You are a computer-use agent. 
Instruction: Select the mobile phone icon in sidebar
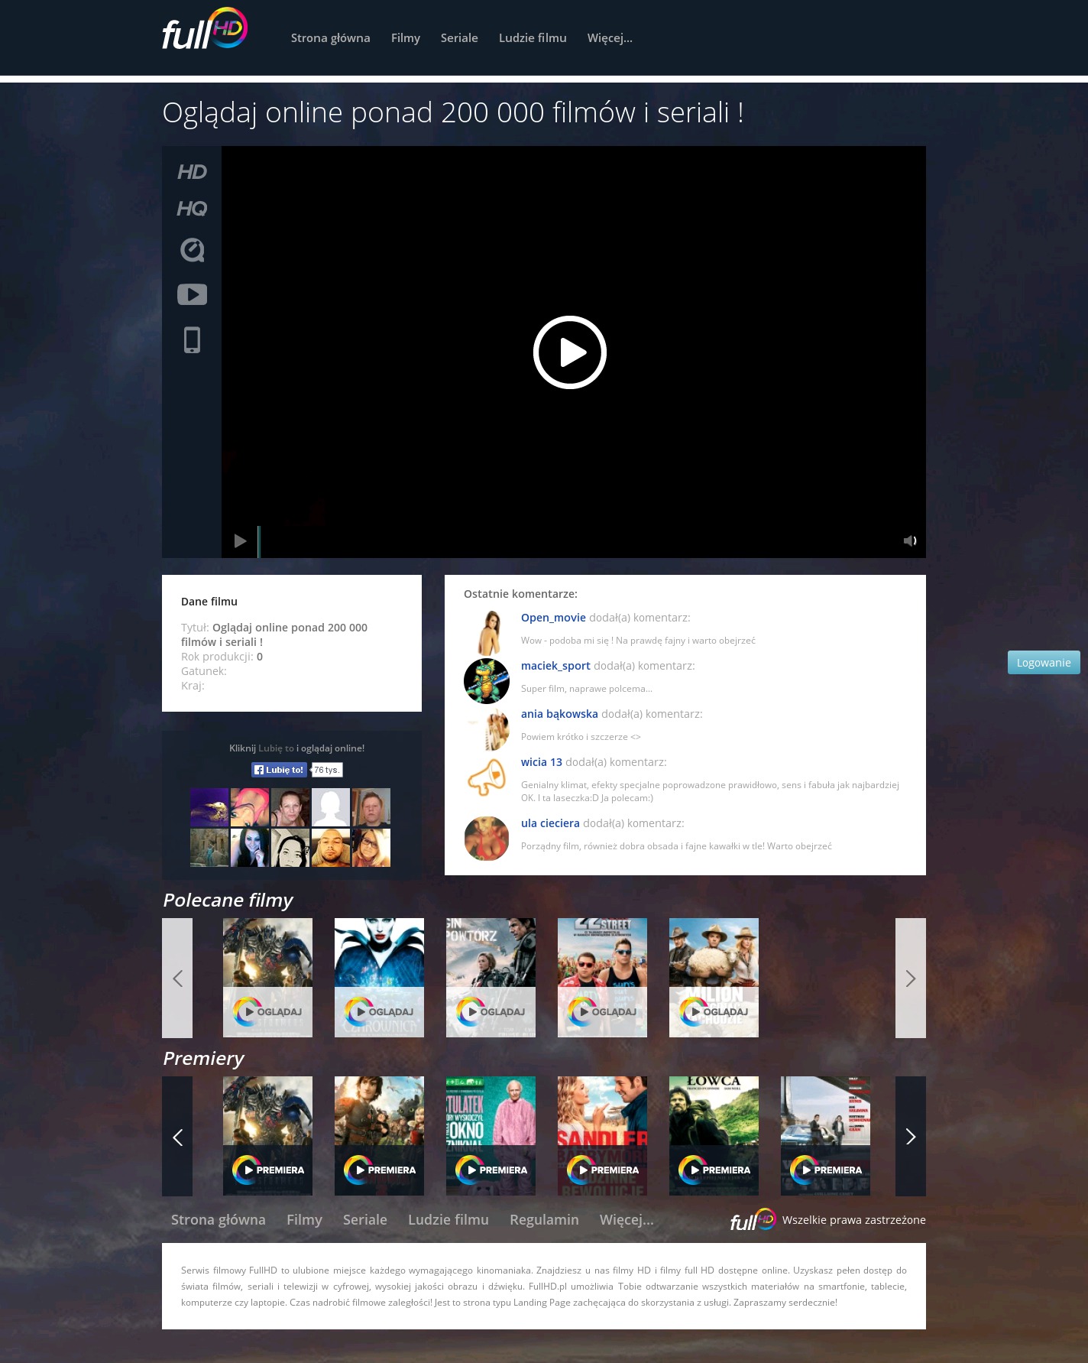[x=192, y=340]
